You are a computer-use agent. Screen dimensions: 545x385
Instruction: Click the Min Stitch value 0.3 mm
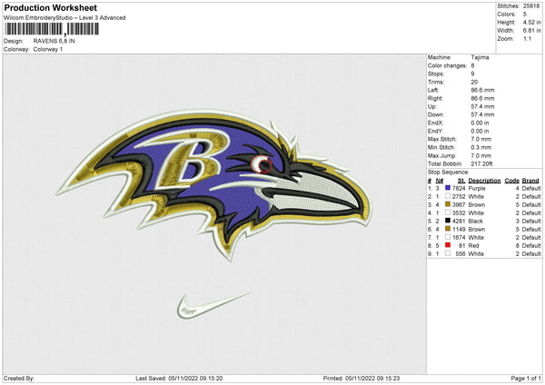(481, 147)
